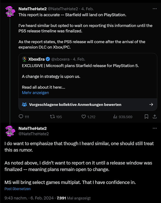Click the retweet arrows icon
161x203 pixels.
52,117
